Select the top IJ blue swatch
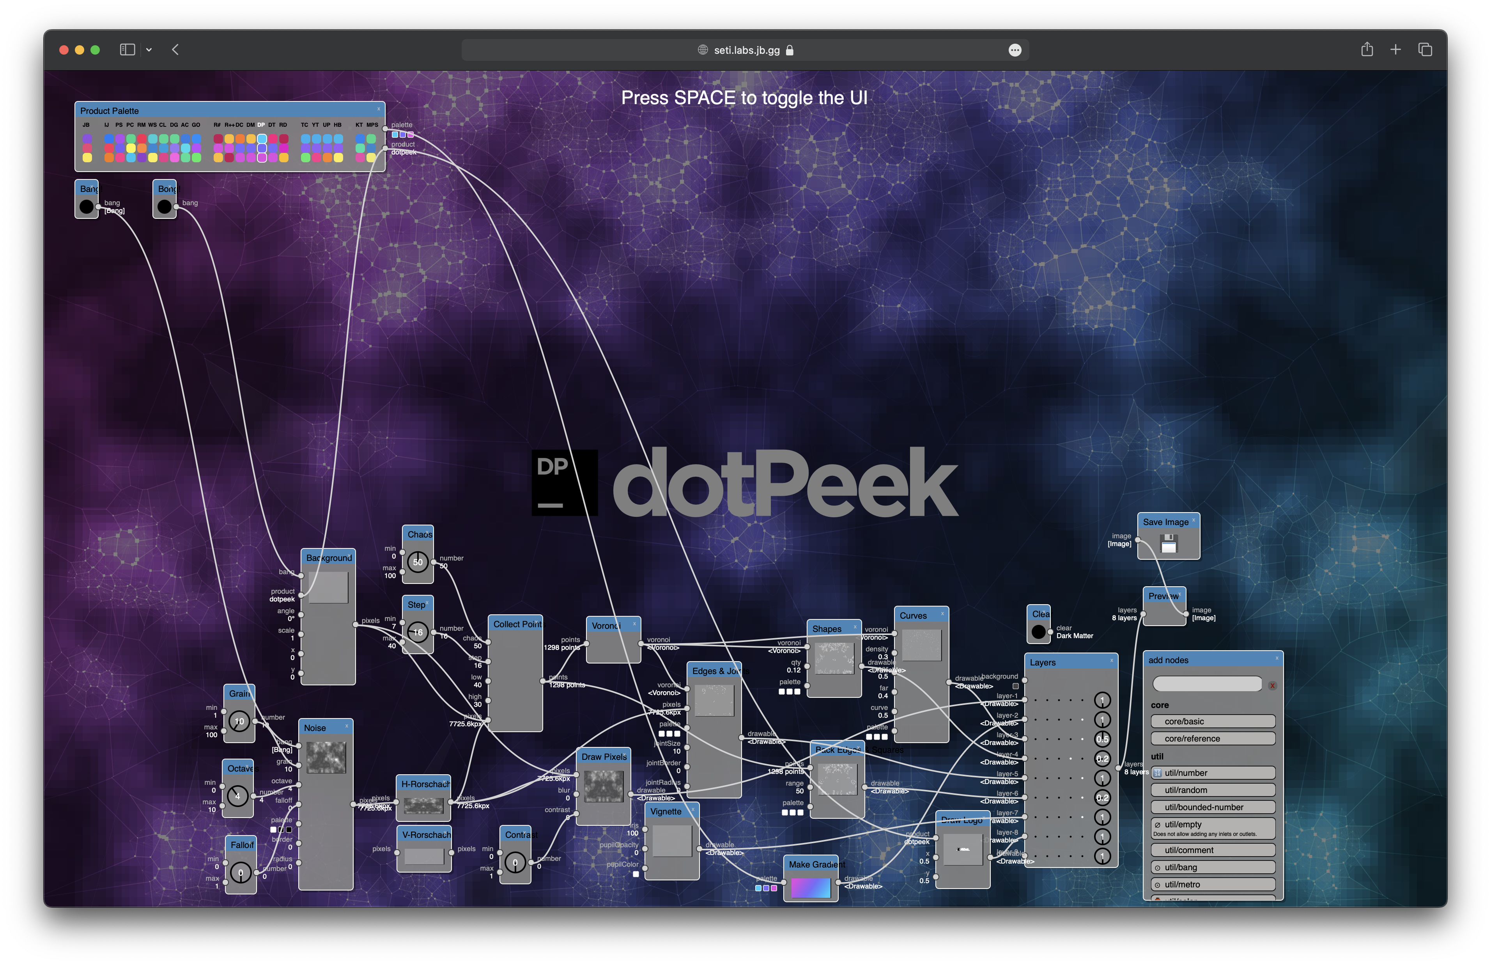The image size is (1491, 965). (x=110, y=138)
